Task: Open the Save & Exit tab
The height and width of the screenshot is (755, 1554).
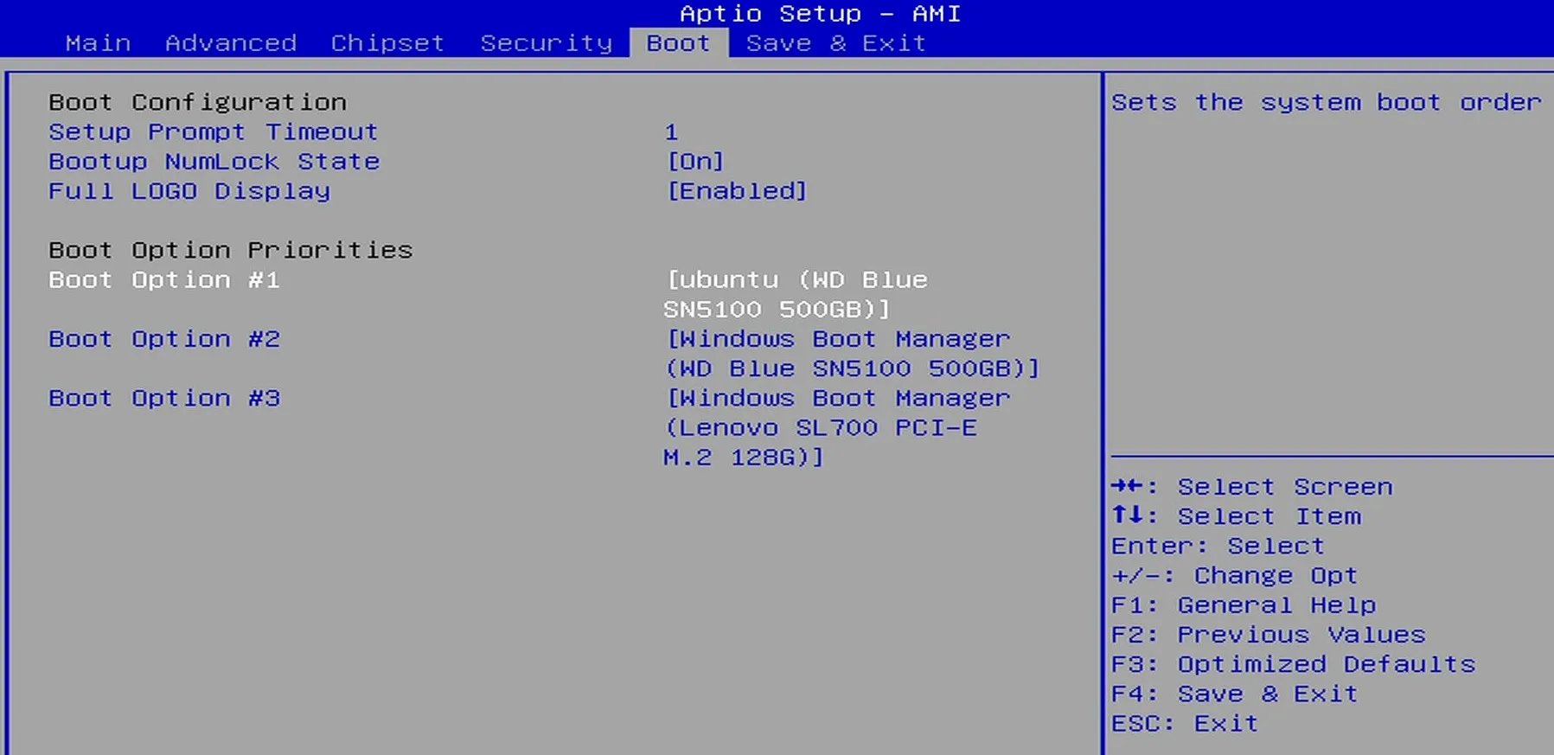Action: pos(835,43)
